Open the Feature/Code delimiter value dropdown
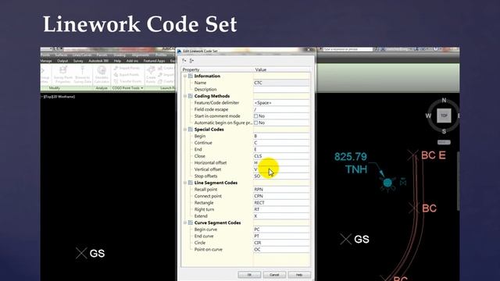 point(281,102)
